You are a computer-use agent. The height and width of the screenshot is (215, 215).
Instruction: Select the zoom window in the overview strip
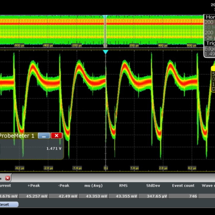pos(105,31)
